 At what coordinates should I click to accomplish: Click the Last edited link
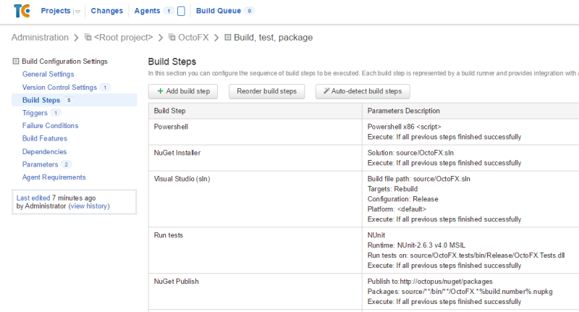point(33,198)
